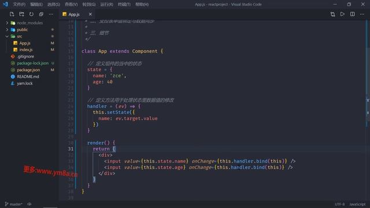Change the UTF-8 file encoding
This screenshot has width=370, height=208.
pyautogui.click(x=339, y=204)
